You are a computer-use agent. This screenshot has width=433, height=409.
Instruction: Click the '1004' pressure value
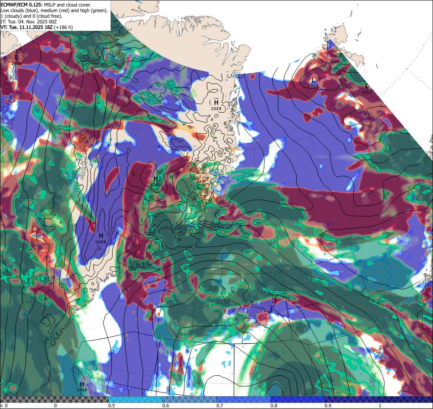[16, 64]
